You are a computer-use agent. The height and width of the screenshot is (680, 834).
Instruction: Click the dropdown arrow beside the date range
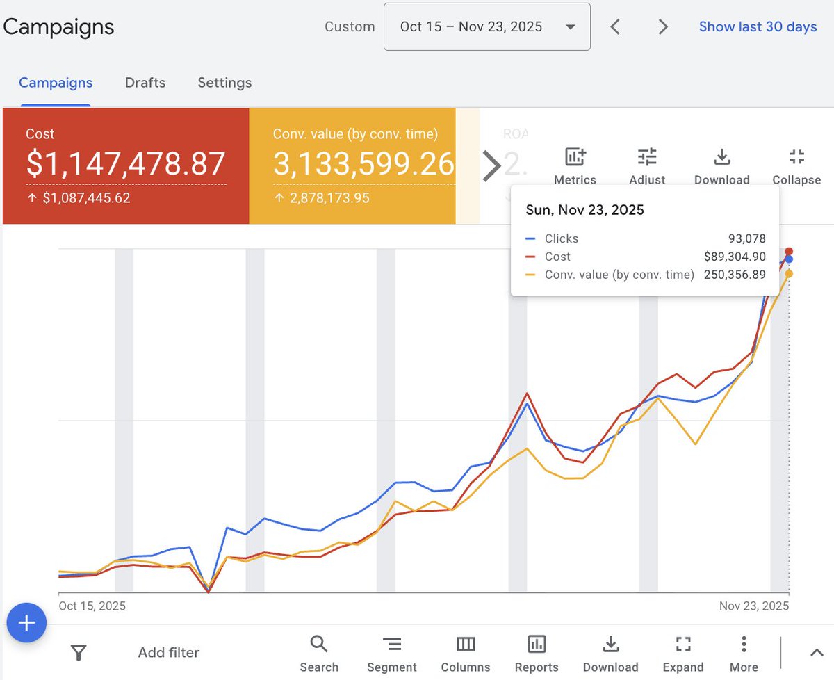point(571,26)
